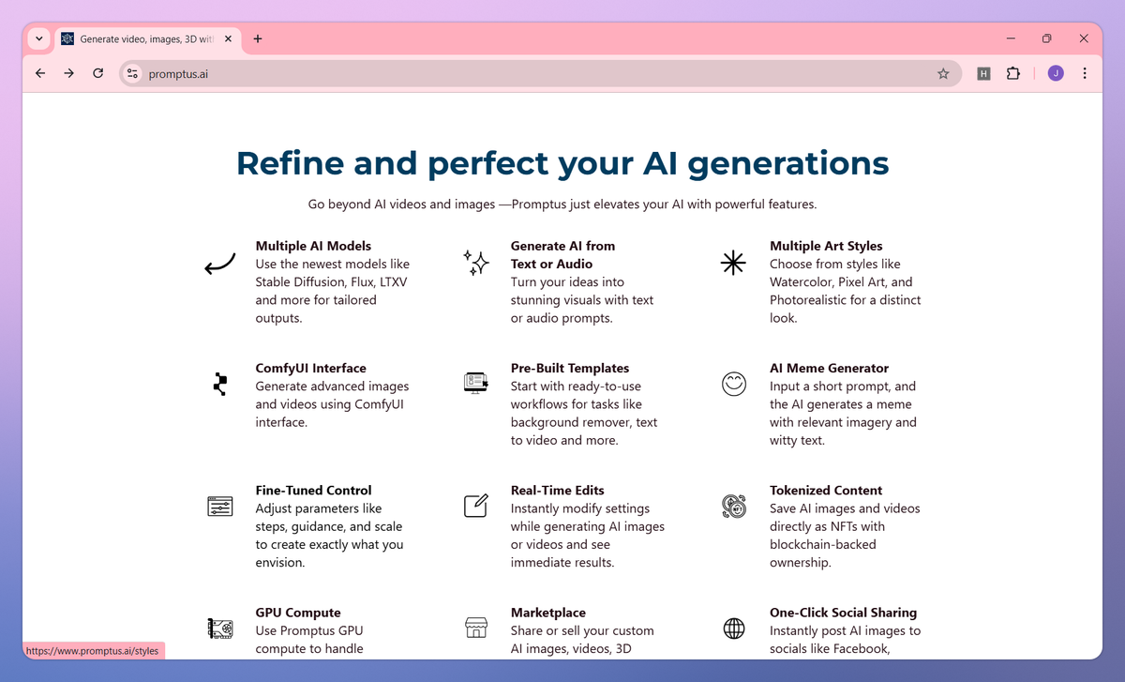Click the Refine and perfect your AI generations title
This screenshot has height=682, width=1125.
pyautogui.click(x=562, y=163)
